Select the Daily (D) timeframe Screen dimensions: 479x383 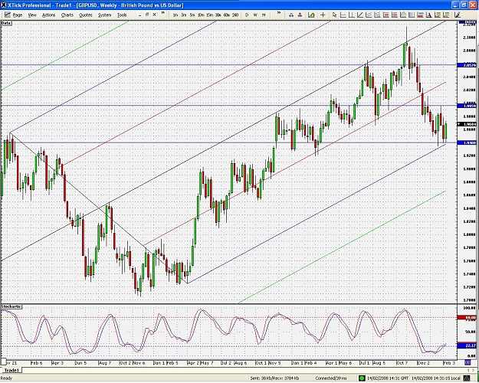point(247,15)
